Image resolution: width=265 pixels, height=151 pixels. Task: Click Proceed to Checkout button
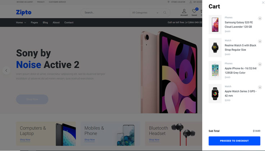pyautogui.click(x=234, y=141)
